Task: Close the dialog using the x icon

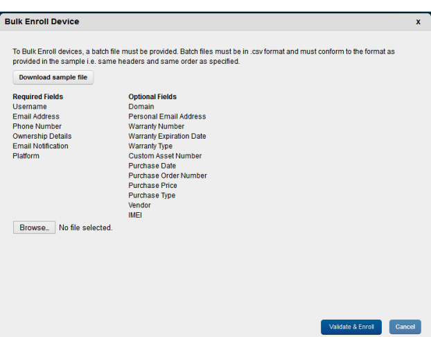Action: pos(418,21)
